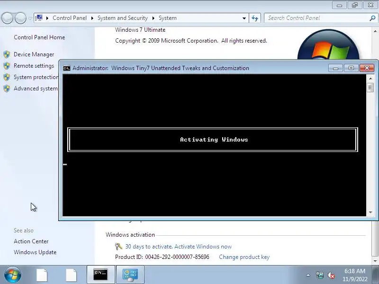Screen dimensions: 379x284
Task: Click shield icon beside Advanced system settings
Action: (x=7, y=89)
